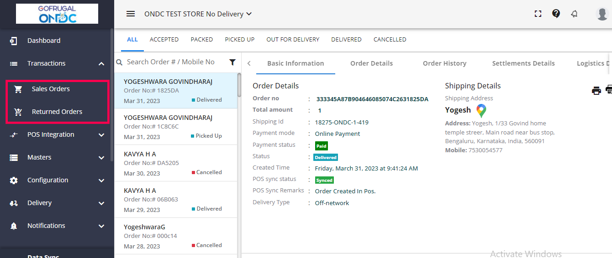Go to Returned Orders
The height and width of the screenshot is (258, 612).
[57, 112]
